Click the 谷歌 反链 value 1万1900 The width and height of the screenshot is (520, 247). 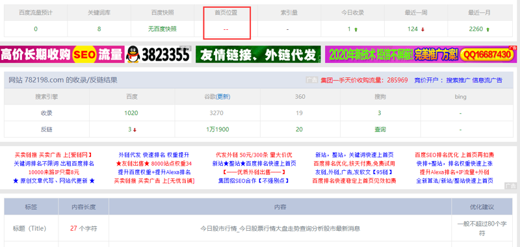pos(217,129)
